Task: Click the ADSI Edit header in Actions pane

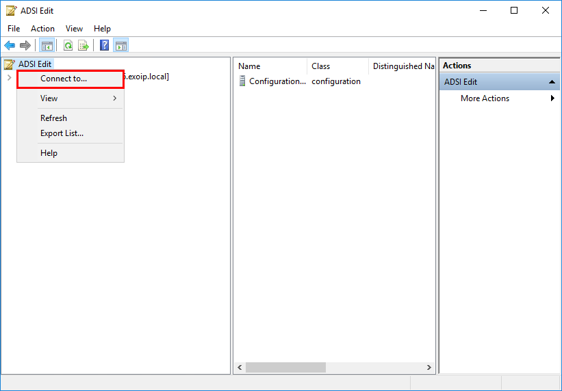Action: pyautogui.click(x=499, y=82)
